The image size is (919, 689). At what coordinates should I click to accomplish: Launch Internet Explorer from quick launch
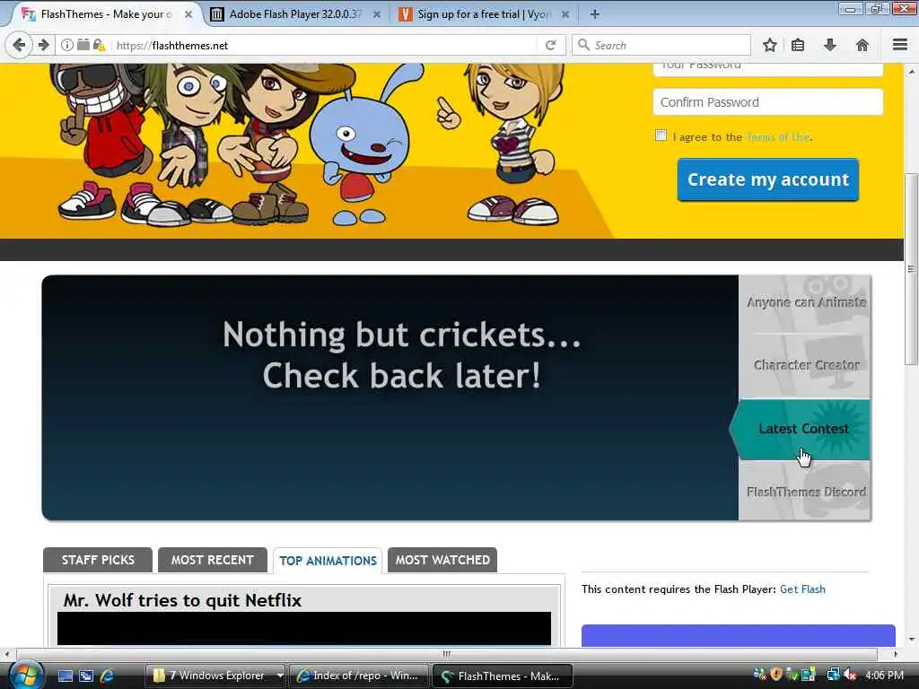107,676
